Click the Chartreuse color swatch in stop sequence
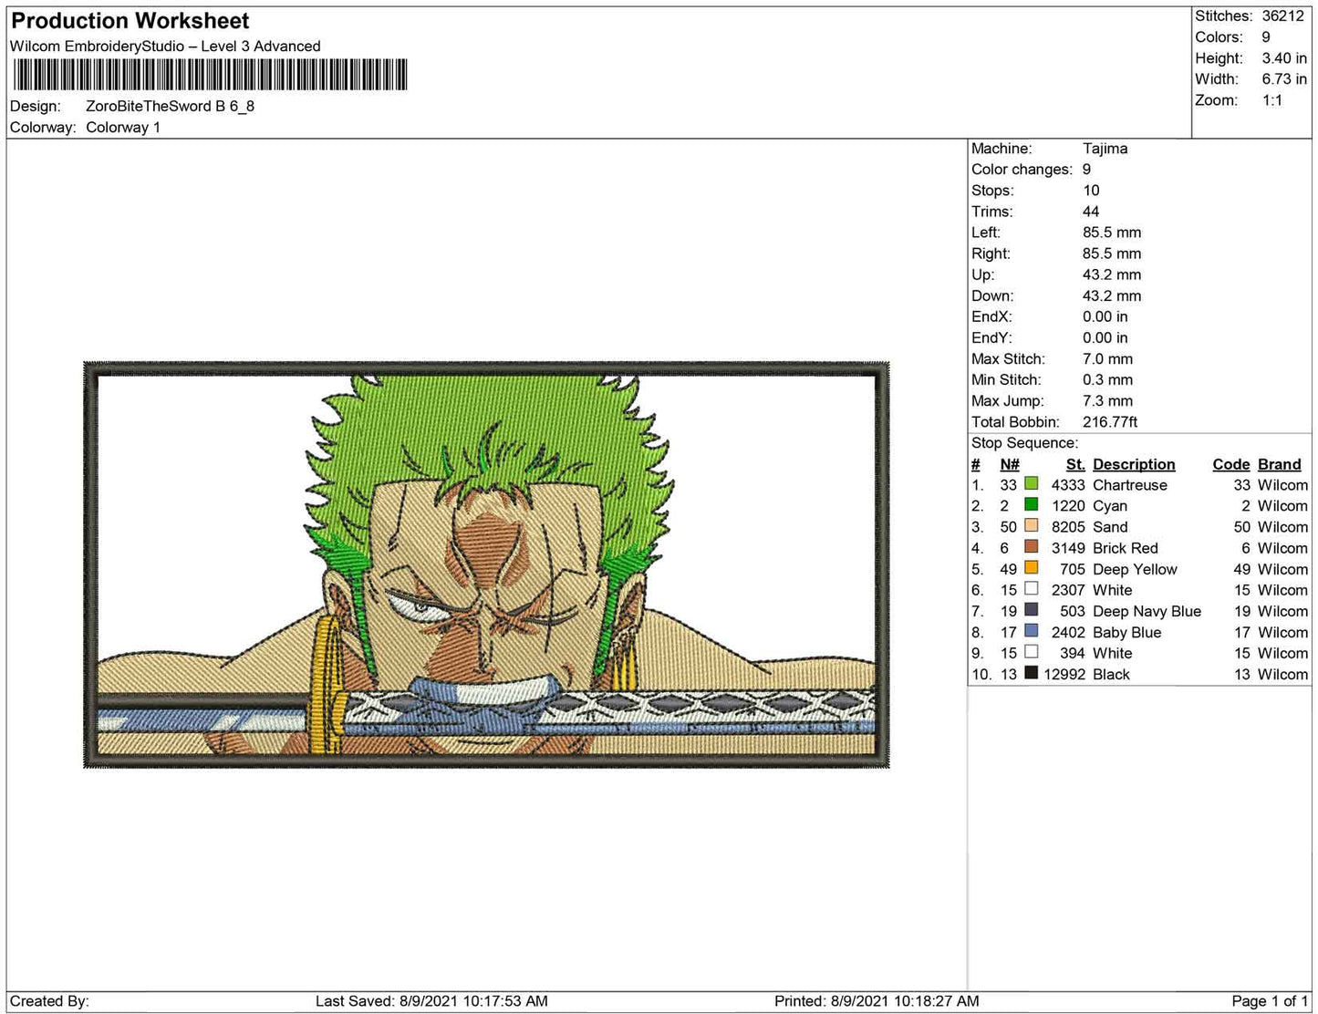This screenshot has height=1014, width=1318. [x=1031, y=484]
